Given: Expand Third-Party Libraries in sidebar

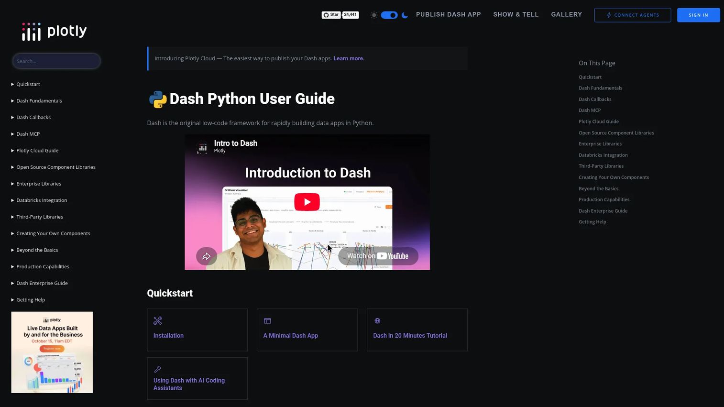Looking at the screenshot, I should pyautogui.click(x=37, y=217).
